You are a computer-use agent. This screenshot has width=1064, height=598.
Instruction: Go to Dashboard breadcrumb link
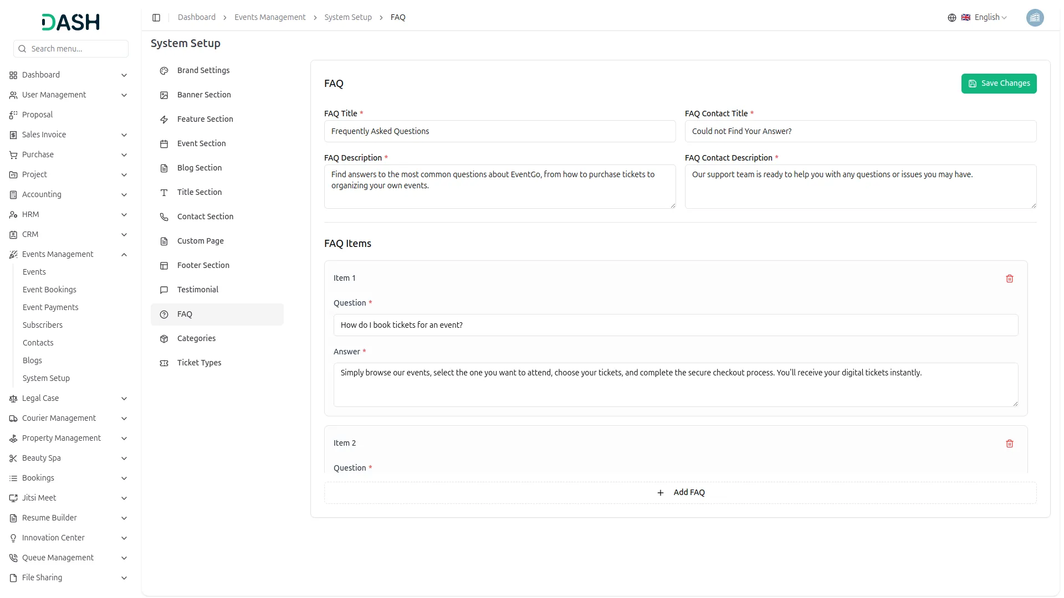pyautogui.click(x=196, y=18)
